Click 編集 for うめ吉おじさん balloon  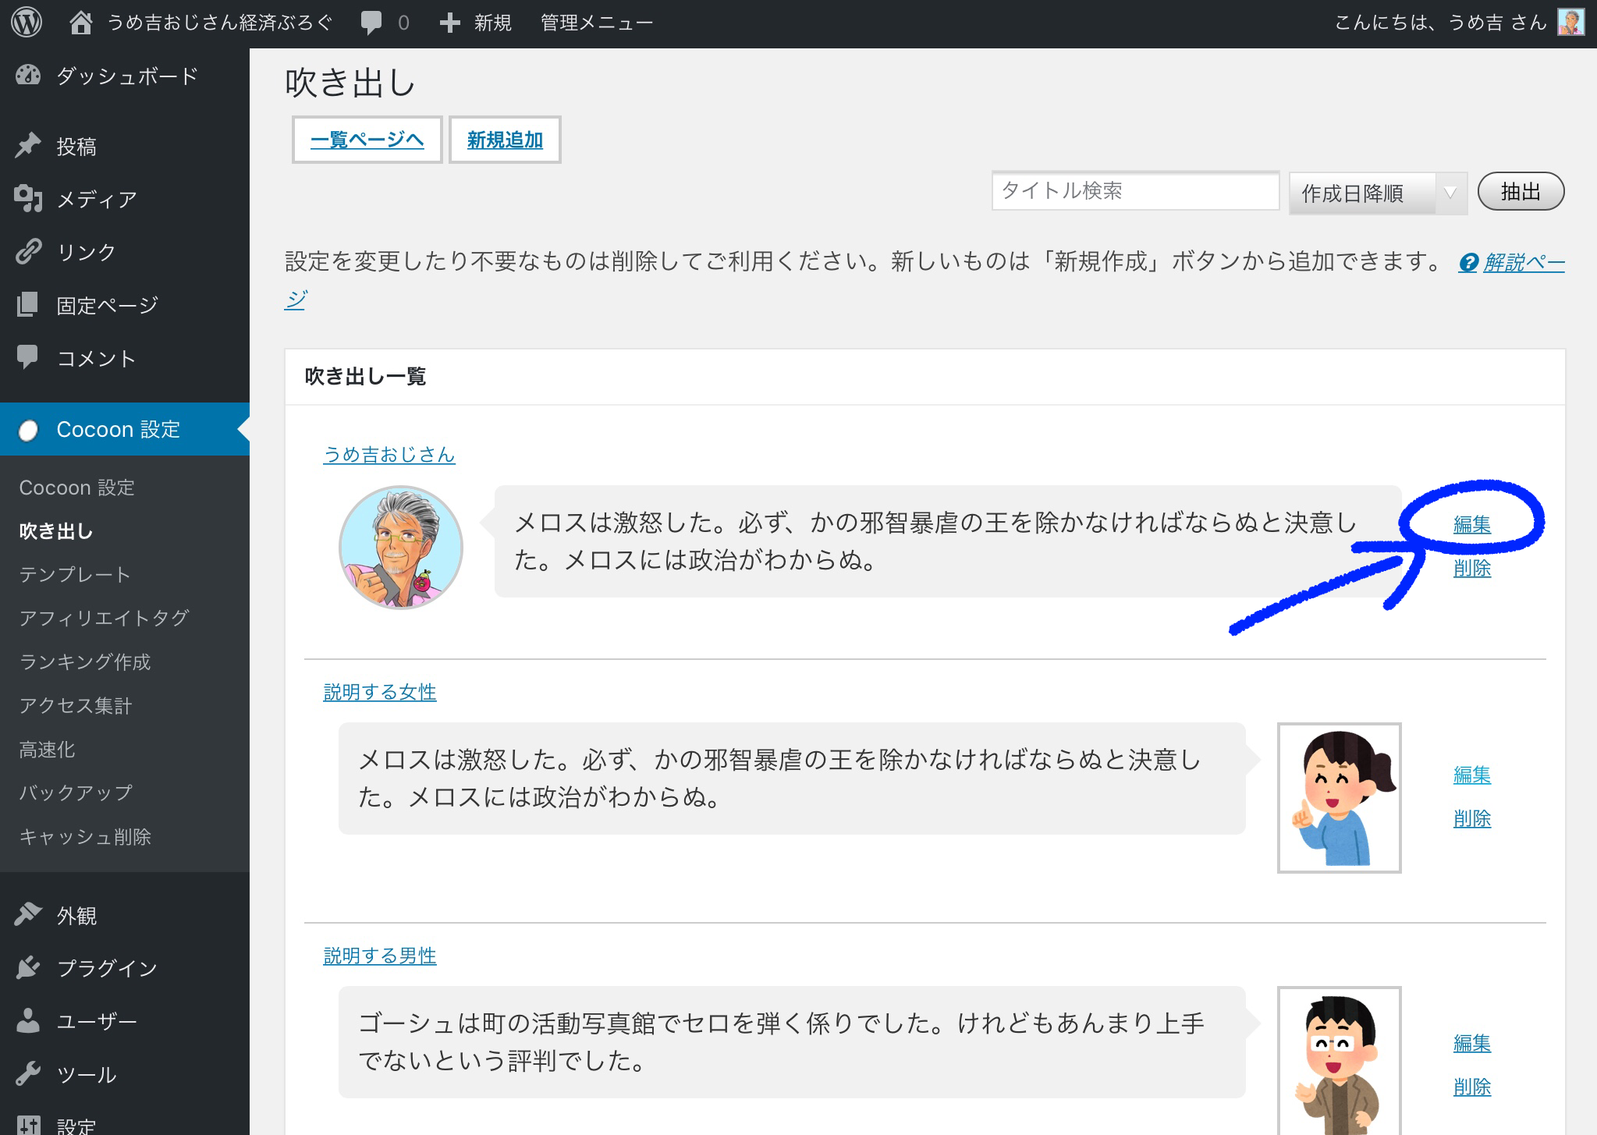click(1471, 524)
